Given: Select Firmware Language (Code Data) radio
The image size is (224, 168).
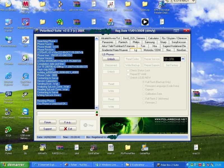Looking at the screenshot, I should pos(144,86).
